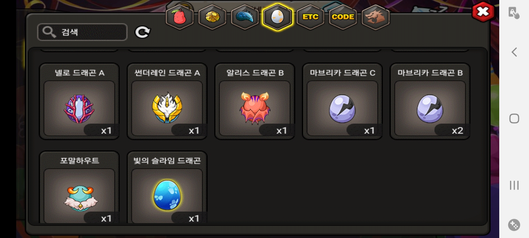Viewport: 529px width, 238px height.
Task: Open the red fruit food tab
Action: click(x=180, y=17)
